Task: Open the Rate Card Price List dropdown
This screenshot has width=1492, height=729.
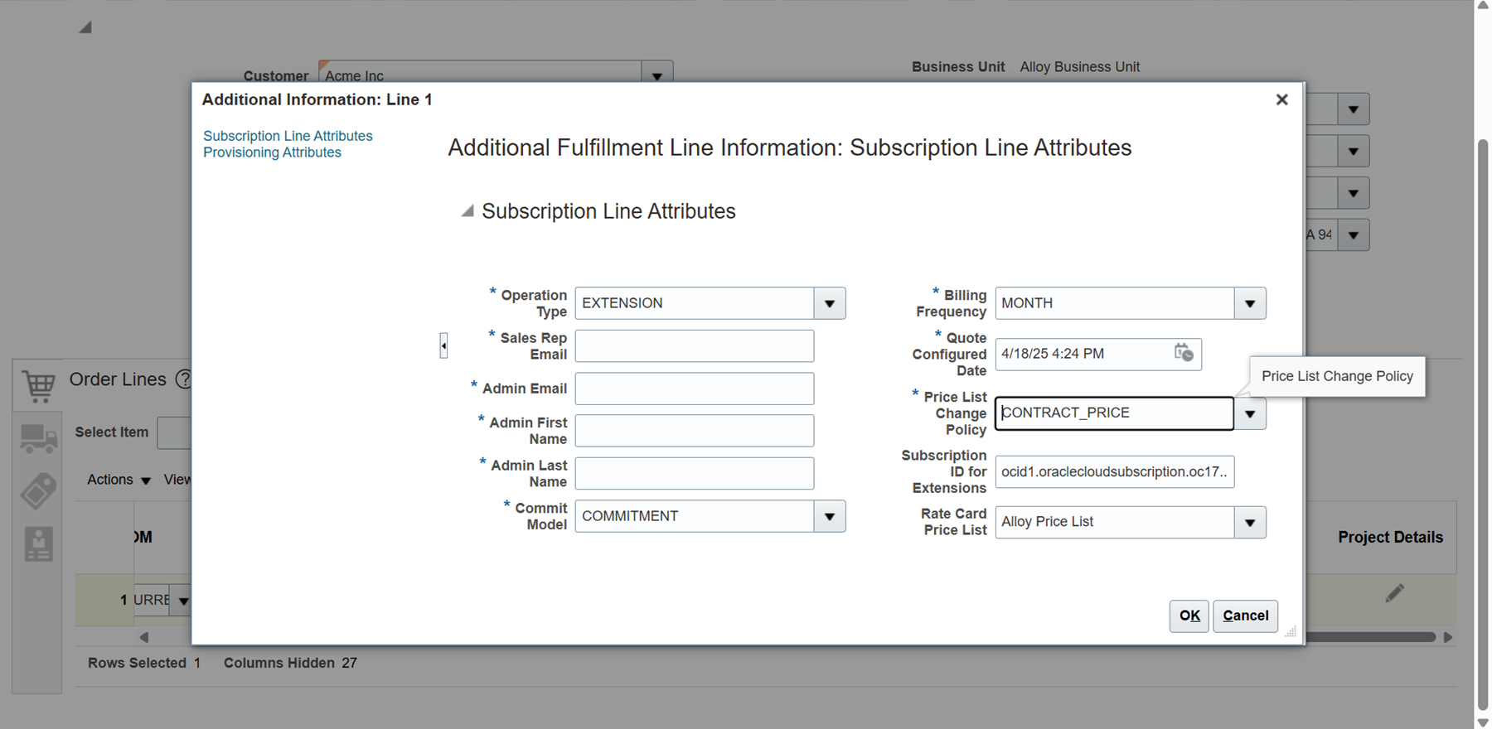Action: (1250, 523)
